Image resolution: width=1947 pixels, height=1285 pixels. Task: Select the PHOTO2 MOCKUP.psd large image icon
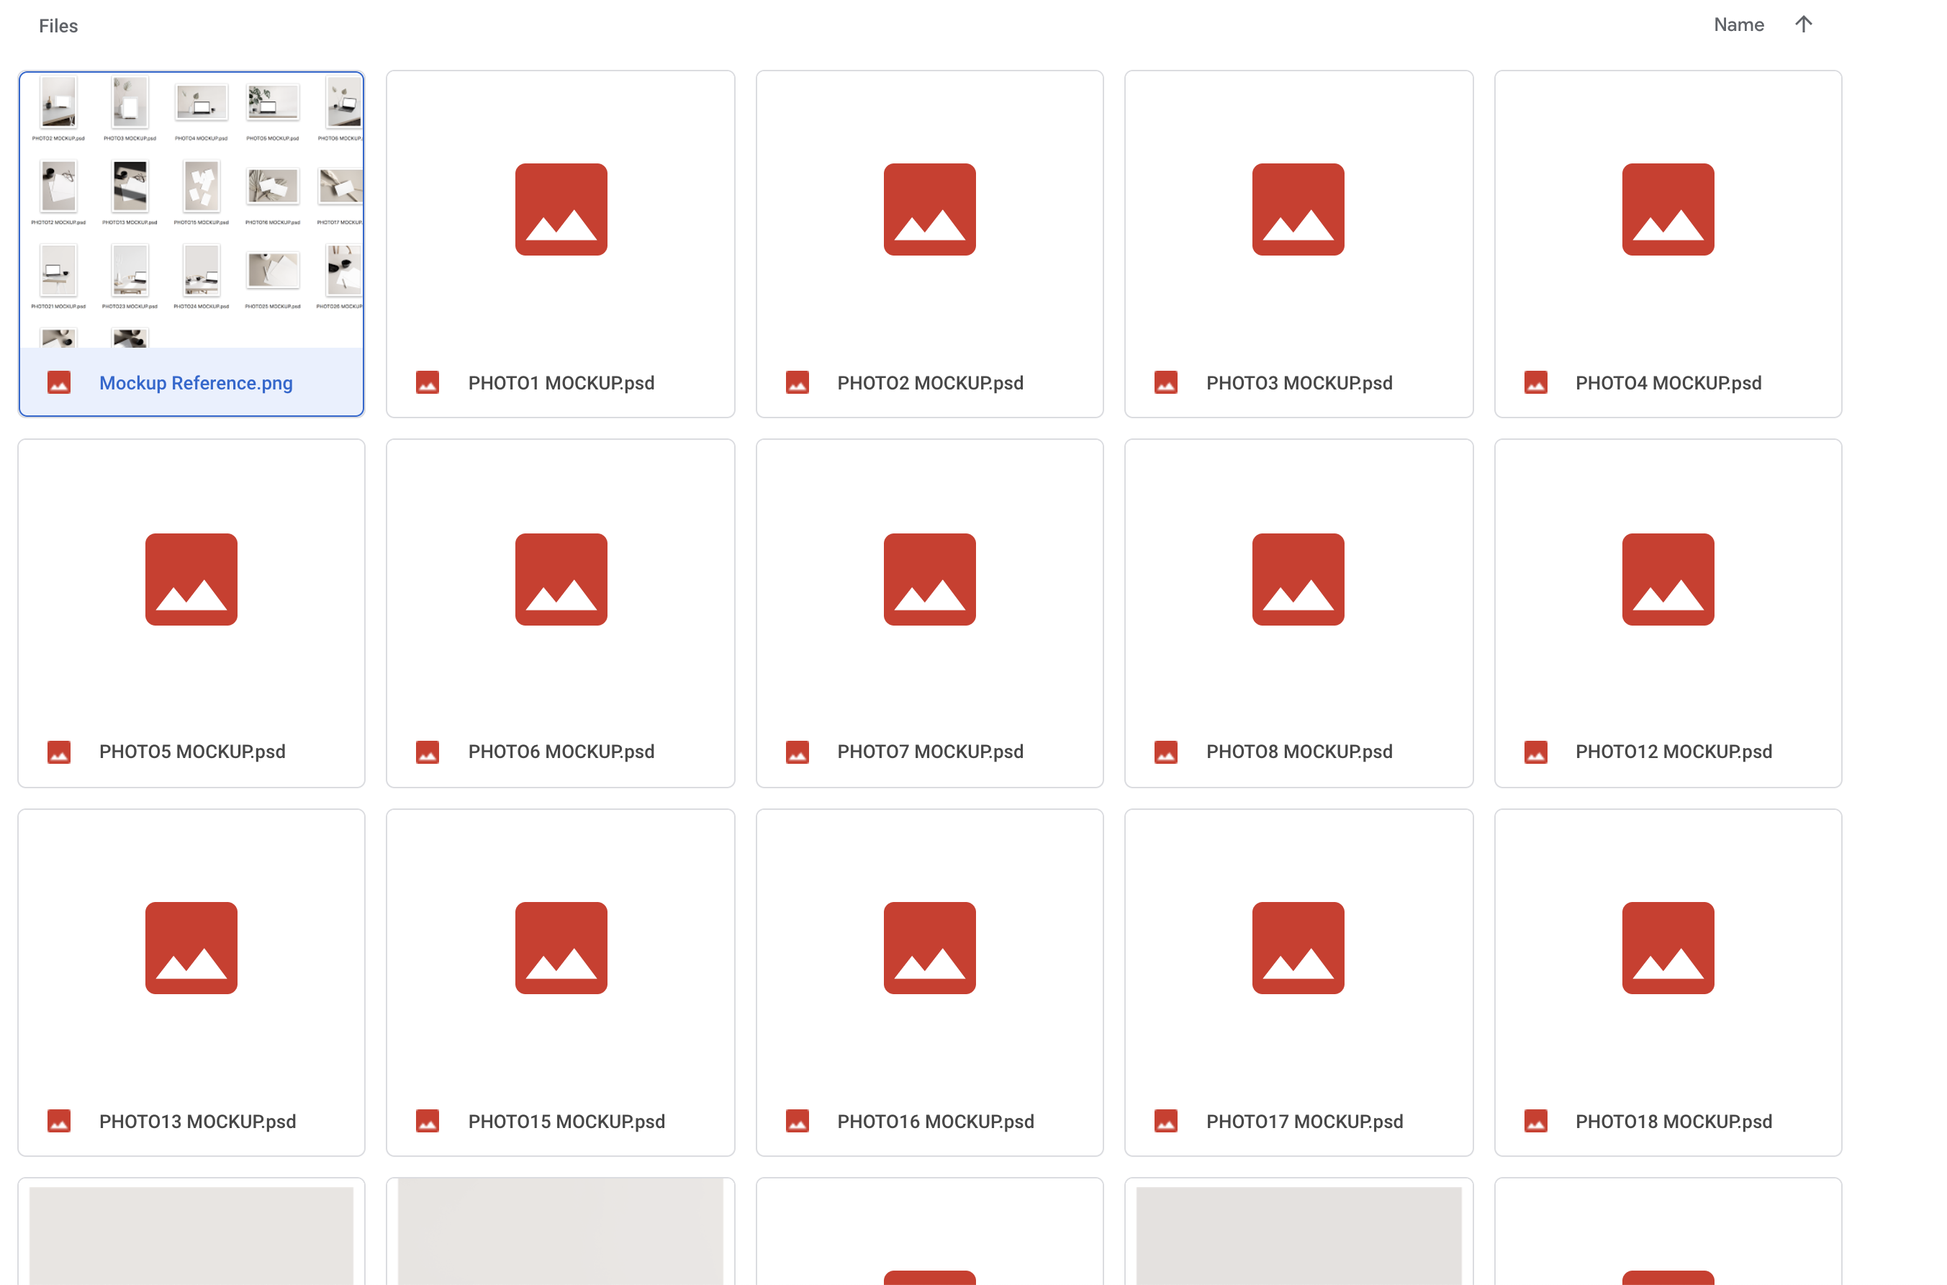pos(929,209)
